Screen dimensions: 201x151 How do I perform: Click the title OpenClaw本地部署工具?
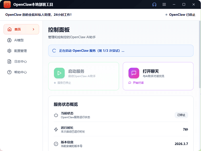click(x=33, y=4)
